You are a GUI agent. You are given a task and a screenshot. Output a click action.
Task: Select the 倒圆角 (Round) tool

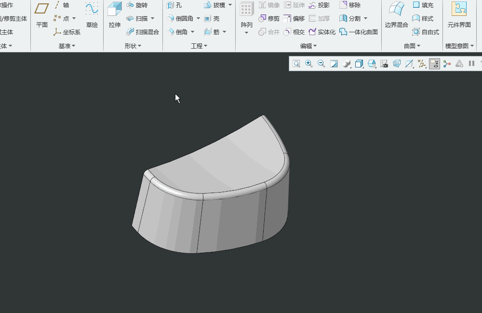pyautogui.click(x=180, y=18)
